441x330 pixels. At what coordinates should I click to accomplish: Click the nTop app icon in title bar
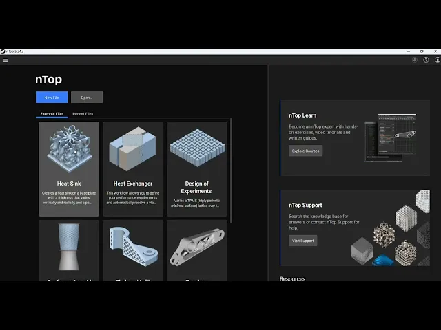3,52
